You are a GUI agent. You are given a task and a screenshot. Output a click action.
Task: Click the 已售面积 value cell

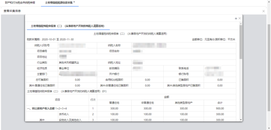(x=220, y=80)
